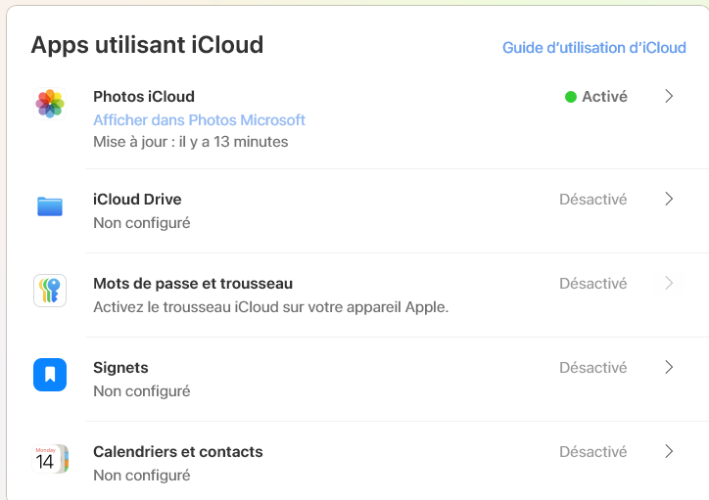Click the Mots de passe row chevron

click(x=669, y=283)
